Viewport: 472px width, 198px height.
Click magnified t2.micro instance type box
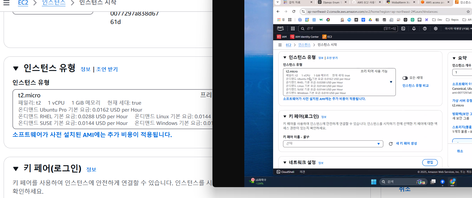coord(112,109)
